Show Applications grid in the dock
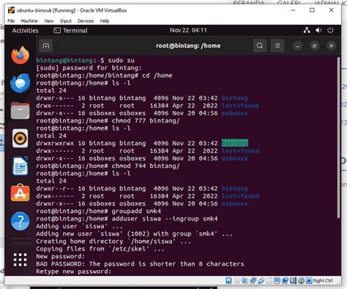Screen dimensions: 347x289 point(20,260)
